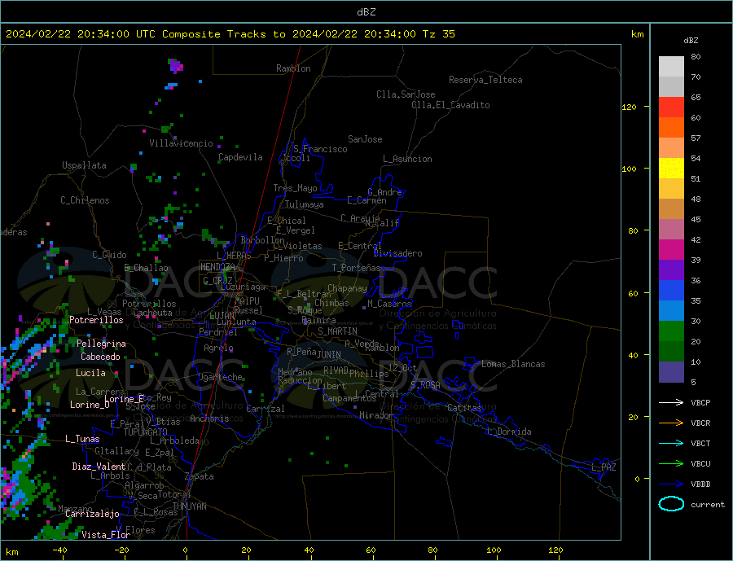This screenshot has width=733, height=561.
Task: Click the -40 tick on bottom km axis
Action: pos(59,550)
